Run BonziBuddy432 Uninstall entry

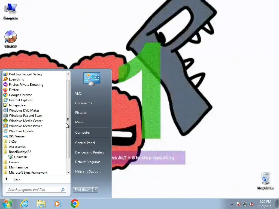18,157
